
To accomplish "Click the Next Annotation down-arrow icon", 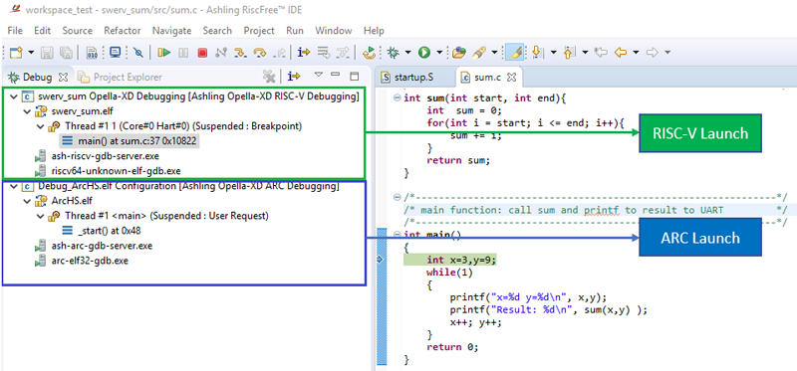I will (x=537, y=53).
